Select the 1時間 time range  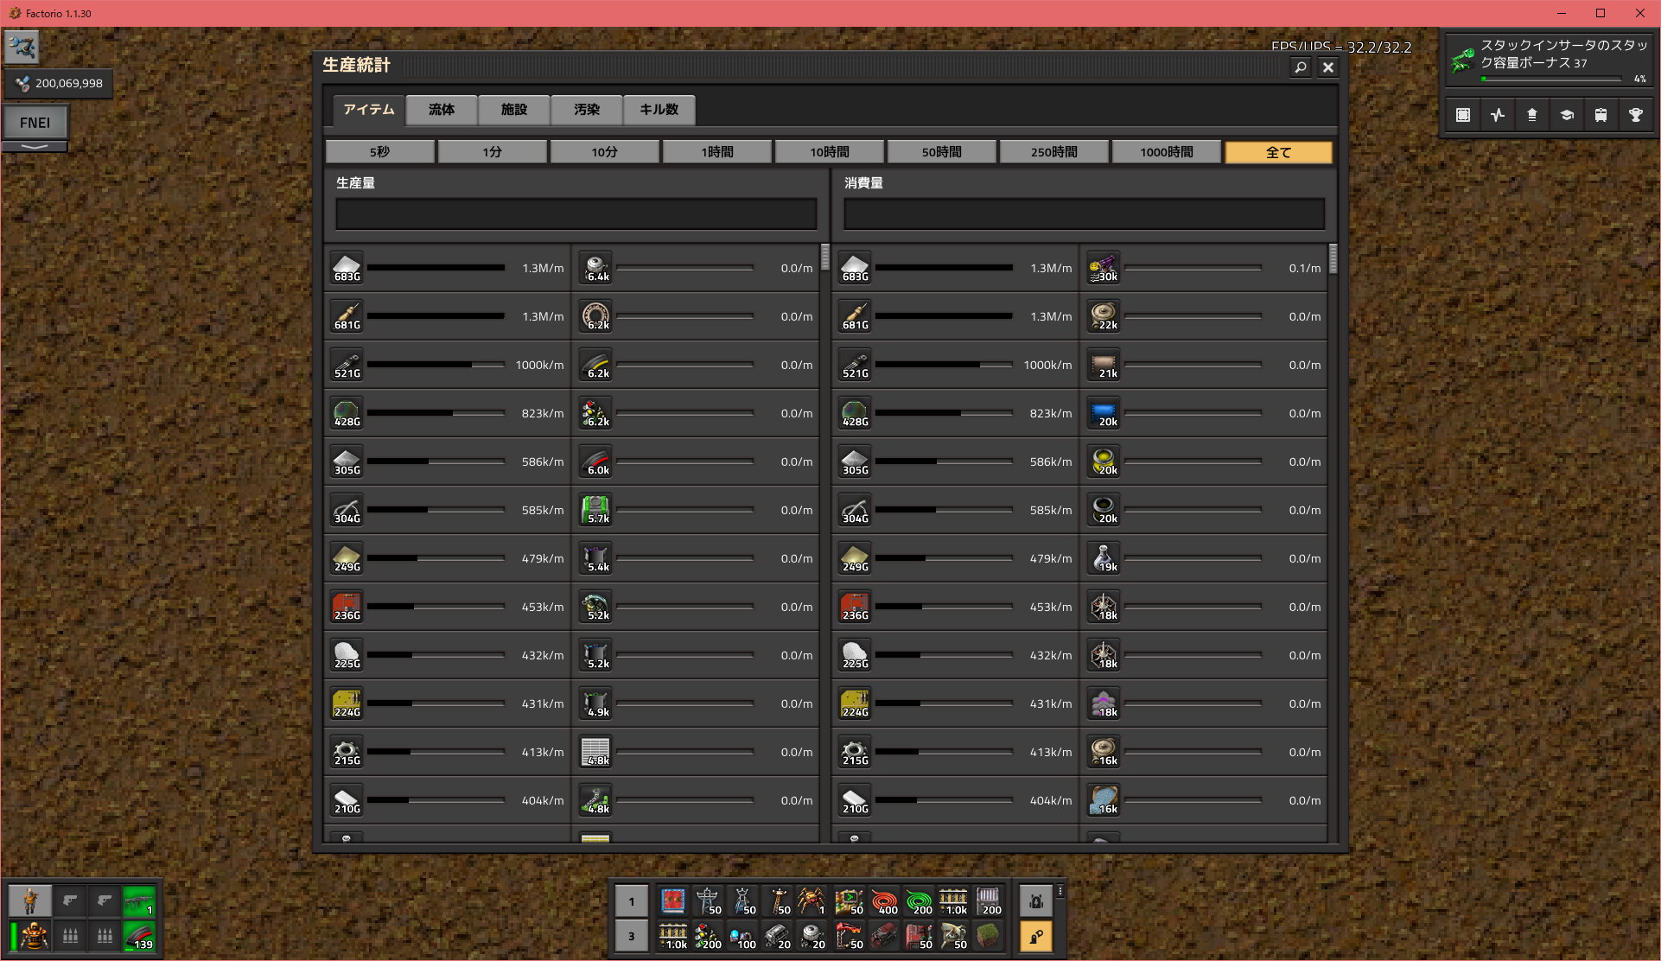pyautogui.click(x=717, y=152)
